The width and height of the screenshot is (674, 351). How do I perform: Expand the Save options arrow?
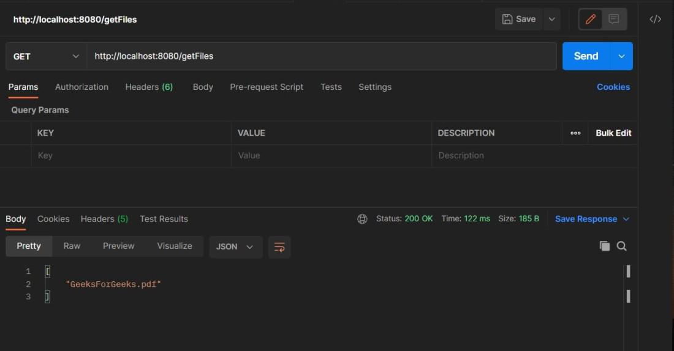pos(552,19)
